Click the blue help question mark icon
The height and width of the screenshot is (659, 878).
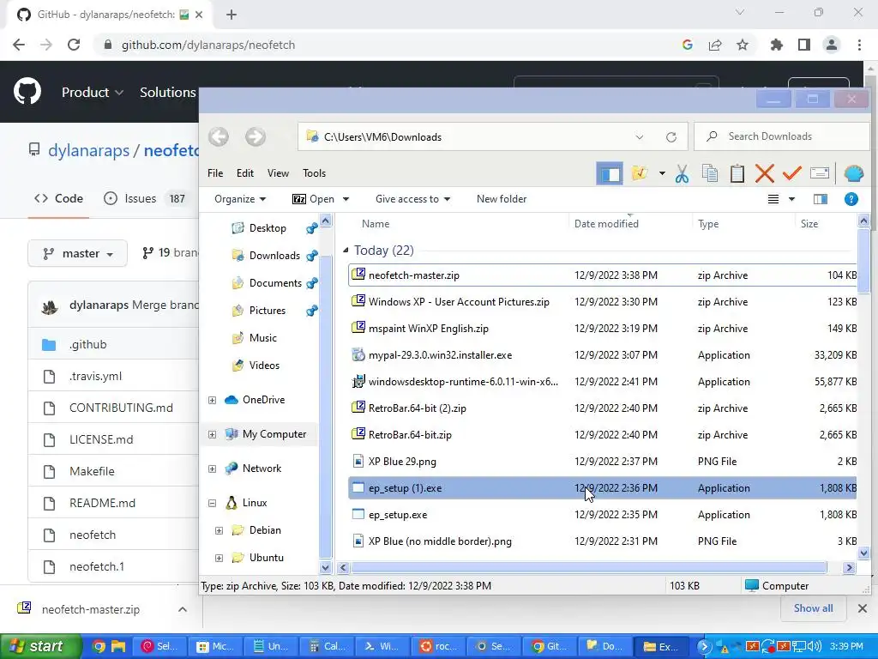pyautogui.click(x=851, y=199)
